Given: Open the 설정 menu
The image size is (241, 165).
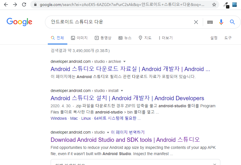Looking at the screenshot, I should 214,38.
